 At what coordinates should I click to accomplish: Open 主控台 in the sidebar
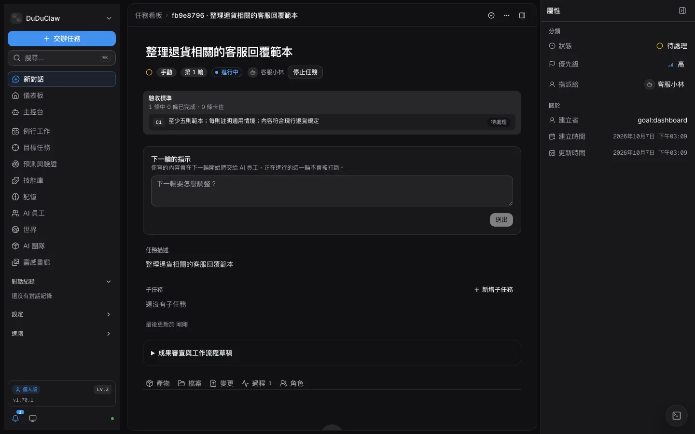tap(62, 112)
